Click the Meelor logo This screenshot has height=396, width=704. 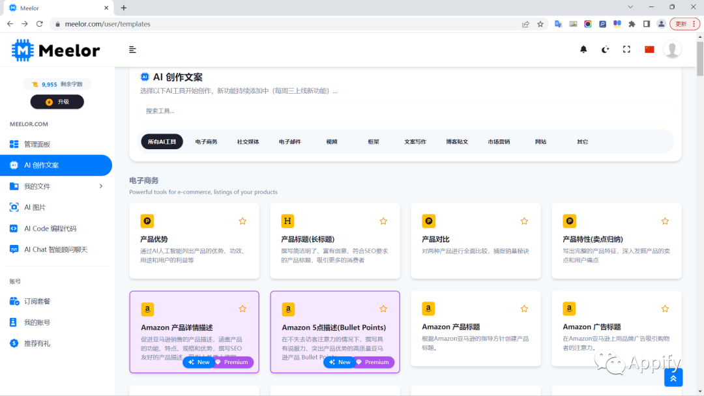click(x=55, y=50)
